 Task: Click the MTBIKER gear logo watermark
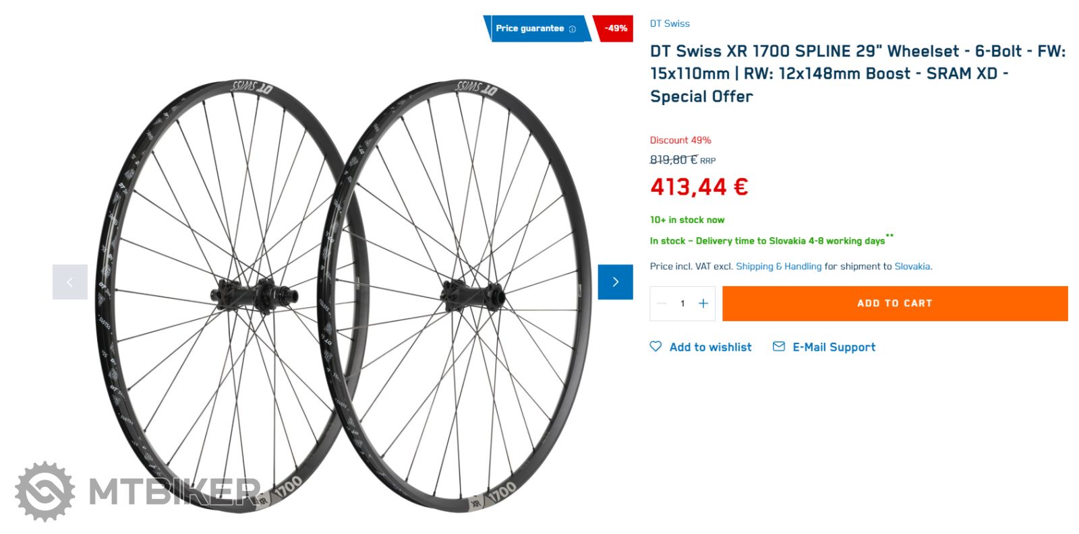[x=45, y=492]
